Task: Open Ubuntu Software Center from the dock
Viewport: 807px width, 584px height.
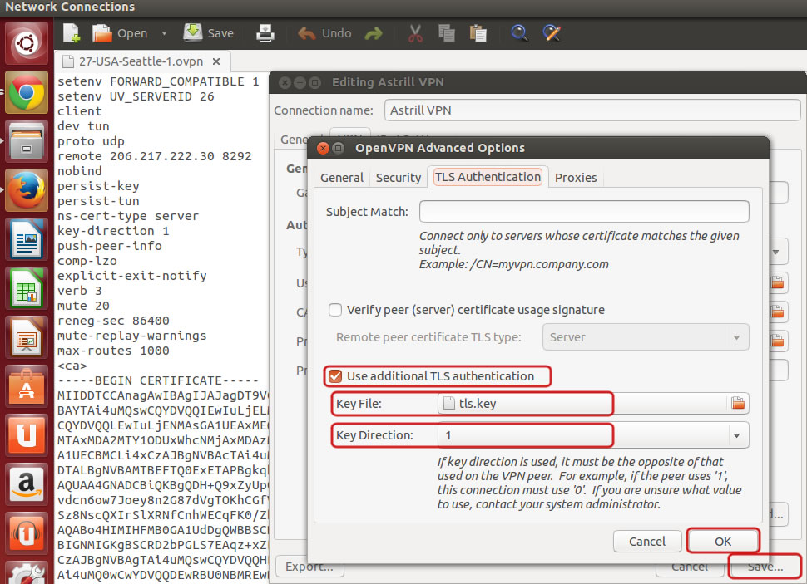Action: pyautogui.click(x=27, y=386)
